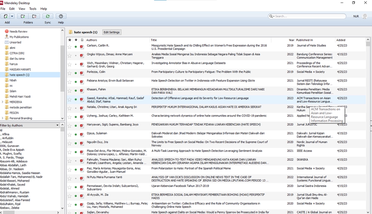
Task: Open PDF icon for Paz, María Antonia row
Action: (82, 170)
